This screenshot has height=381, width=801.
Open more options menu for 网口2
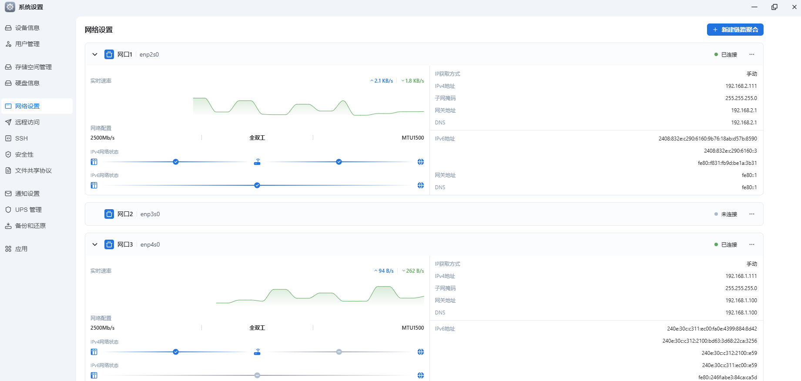[x=751, y=214]
